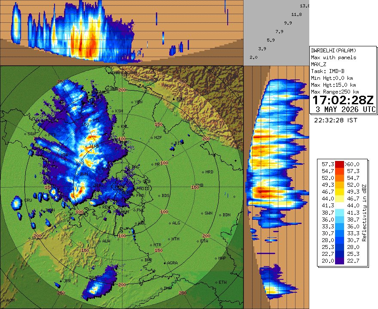Click the 'ALW' station label
Viewport: 378px width, 309px height.
(107, 241)
